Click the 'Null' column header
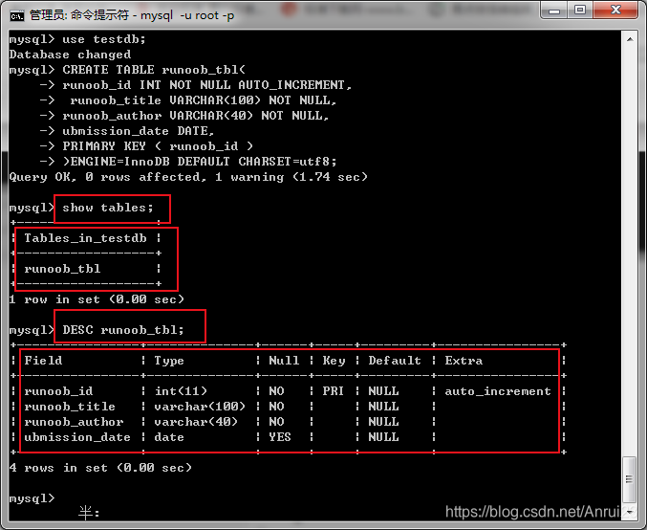This screenshot has width=647, height=530. coord(284,361)
